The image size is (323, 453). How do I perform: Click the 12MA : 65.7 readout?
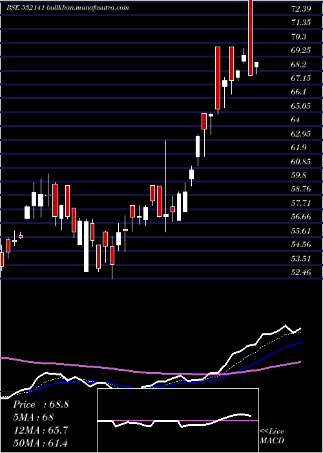[41, 430]
